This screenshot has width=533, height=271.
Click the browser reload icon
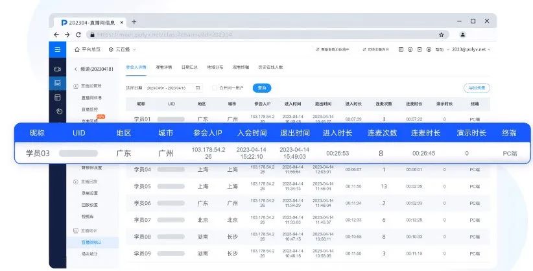coord(78,35)
